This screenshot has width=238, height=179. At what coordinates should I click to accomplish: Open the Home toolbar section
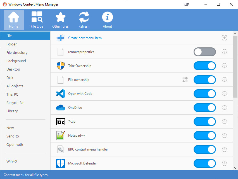click(x=14, y=20)
